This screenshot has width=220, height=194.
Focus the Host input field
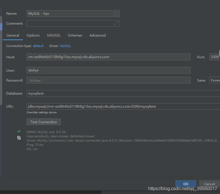point(109,57)
